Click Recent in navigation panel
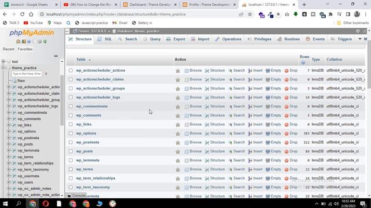Screen dimensions: 371x208 pyautogui.click(x=9, y=49)
